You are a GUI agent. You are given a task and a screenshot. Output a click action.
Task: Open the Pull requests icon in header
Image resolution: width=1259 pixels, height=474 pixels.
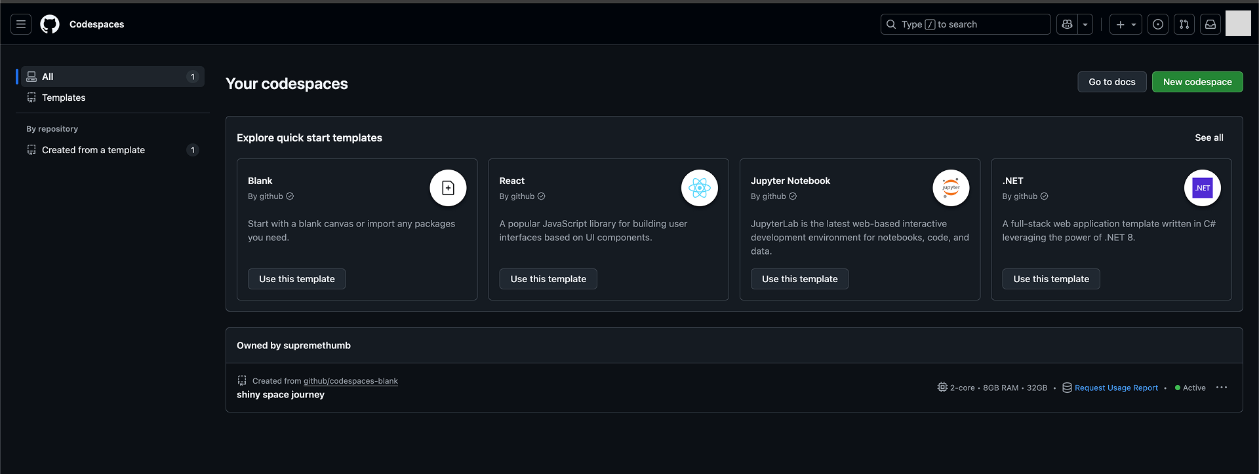(x=1184, y=24)
